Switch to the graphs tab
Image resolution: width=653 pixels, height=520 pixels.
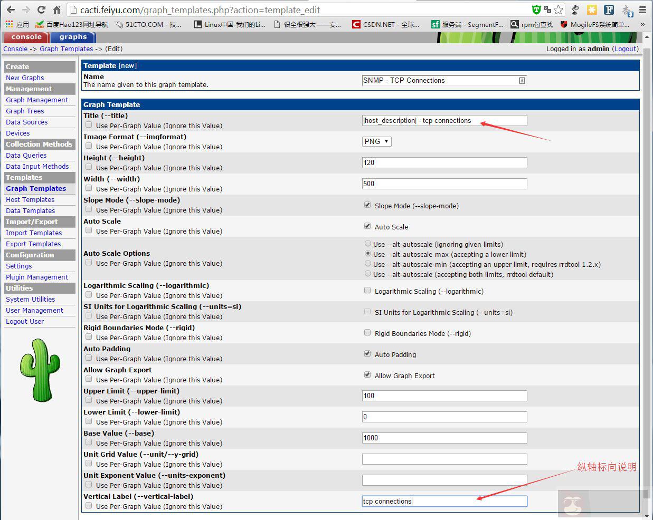click(x=73, y=37)
